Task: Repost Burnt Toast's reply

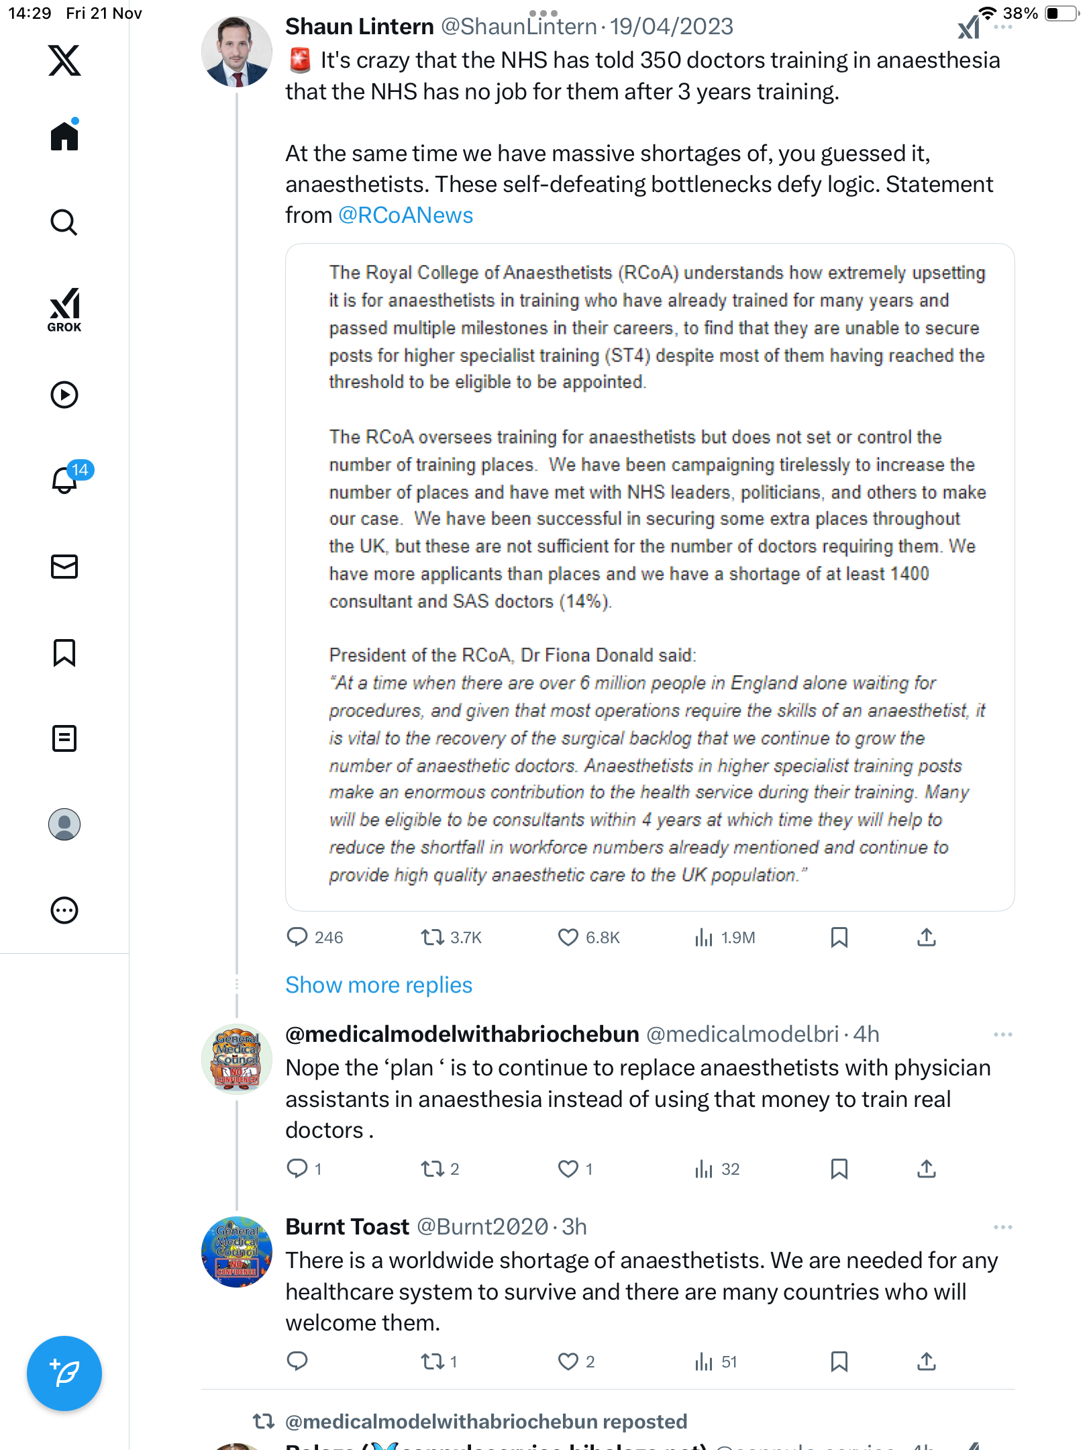Action: pyautogui.click(x=433, y=1361)
